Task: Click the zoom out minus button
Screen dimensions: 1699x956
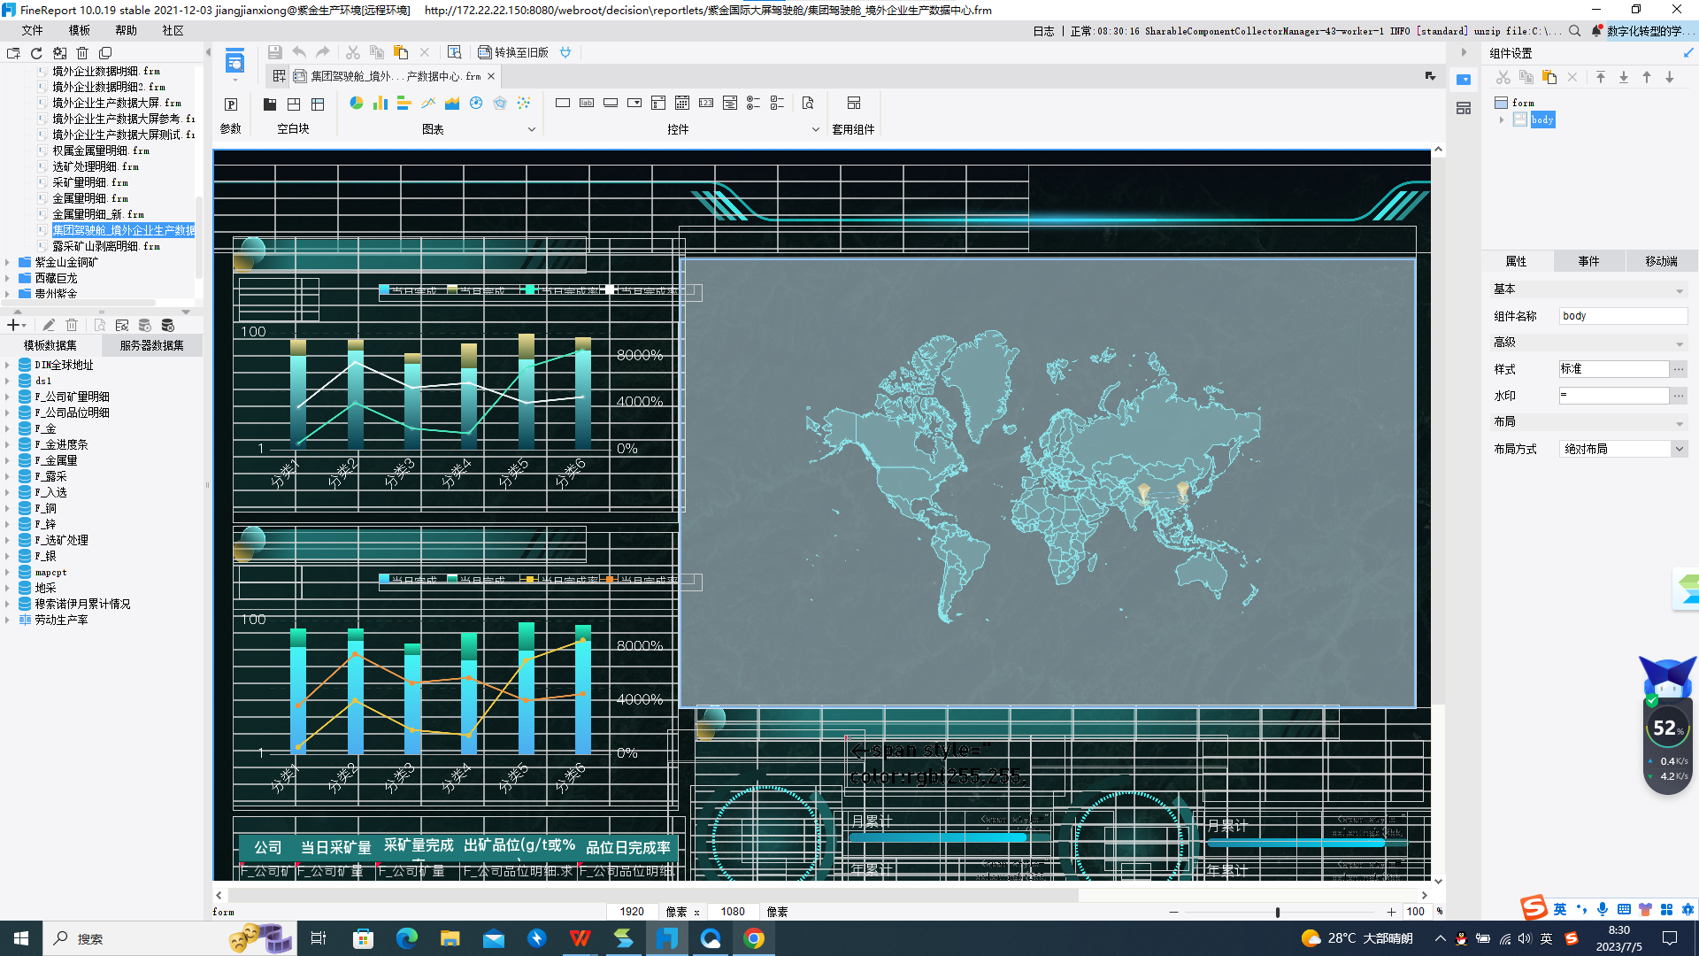Action: point(1173,912)
